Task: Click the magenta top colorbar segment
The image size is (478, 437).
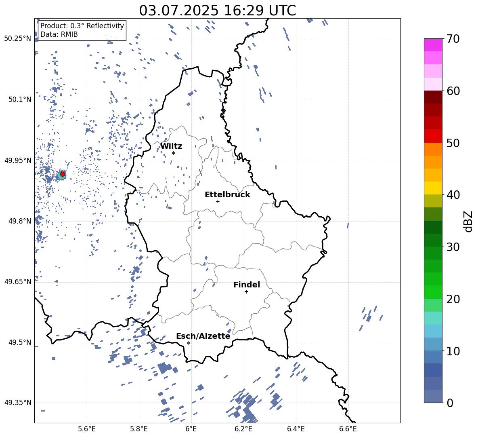Action: tap(433, 45)
